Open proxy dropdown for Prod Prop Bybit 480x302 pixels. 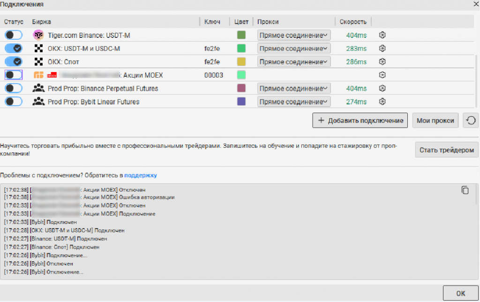pos(294,101)
